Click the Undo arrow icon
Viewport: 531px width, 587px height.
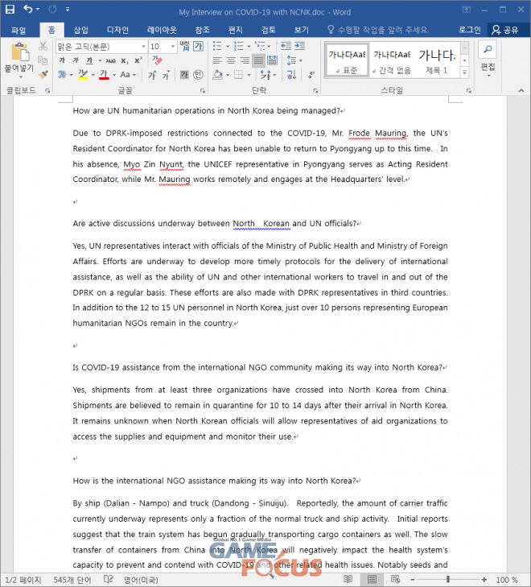point(28,10)
